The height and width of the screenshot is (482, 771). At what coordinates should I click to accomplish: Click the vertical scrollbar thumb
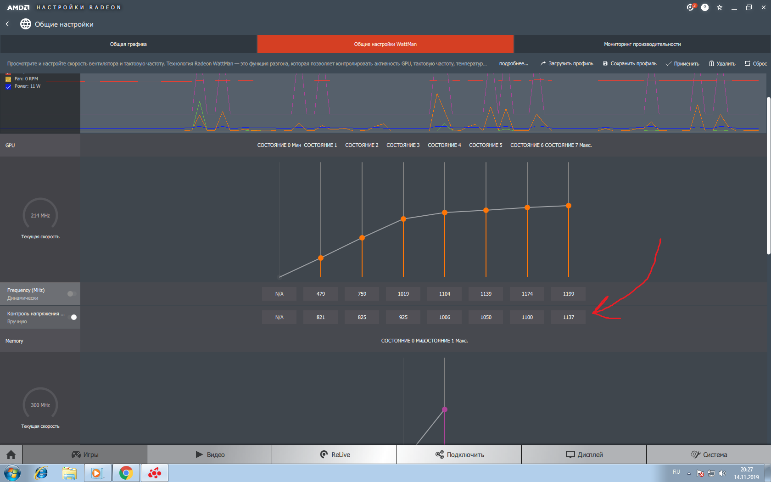point(768,175)
